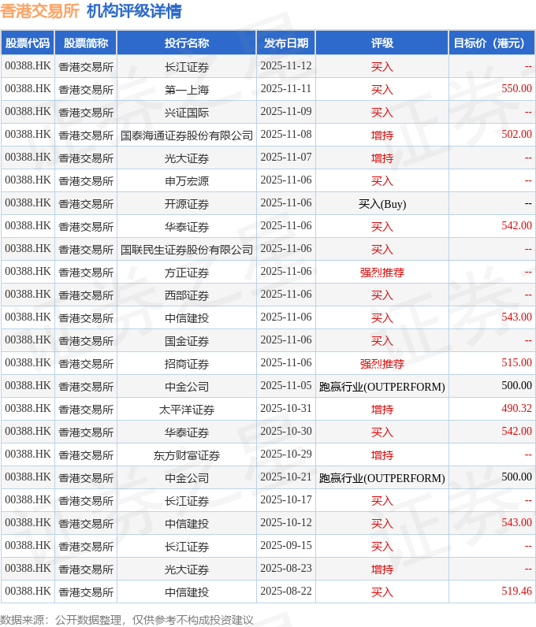Select the 方正证券 broker cell

187,273
